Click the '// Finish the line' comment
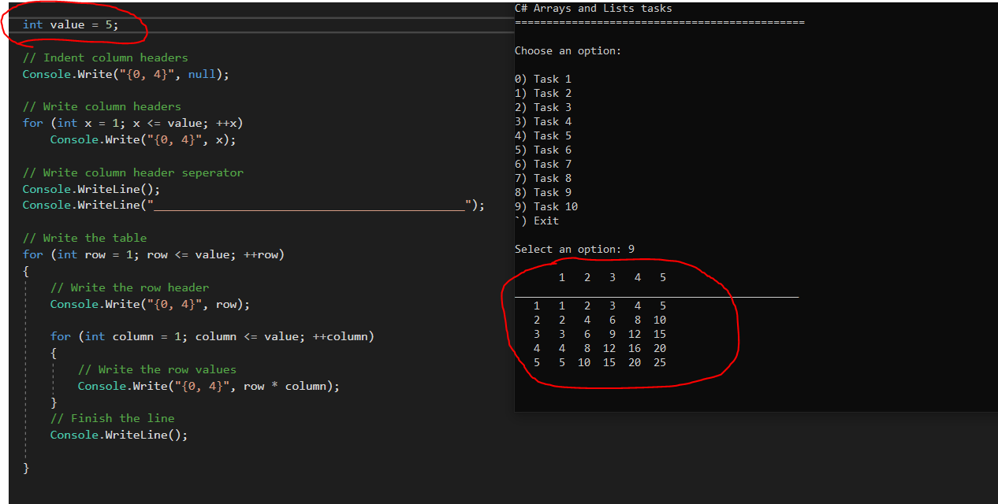This screenshot has height=504, width=998. click(x=112, y=417)
